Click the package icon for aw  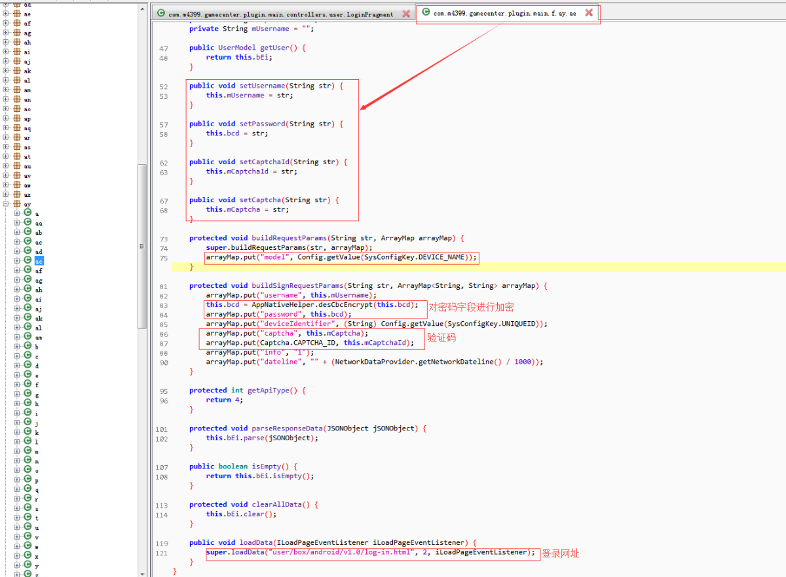(17, 185)
